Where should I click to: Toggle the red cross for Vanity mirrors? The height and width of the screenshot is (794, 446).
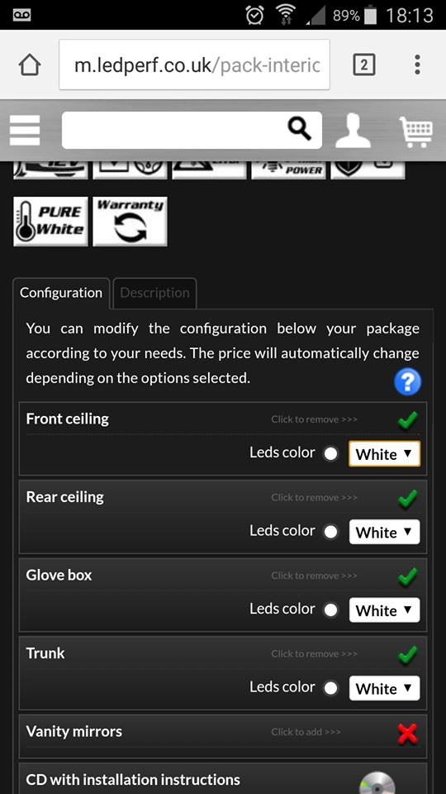pos(407,734)
